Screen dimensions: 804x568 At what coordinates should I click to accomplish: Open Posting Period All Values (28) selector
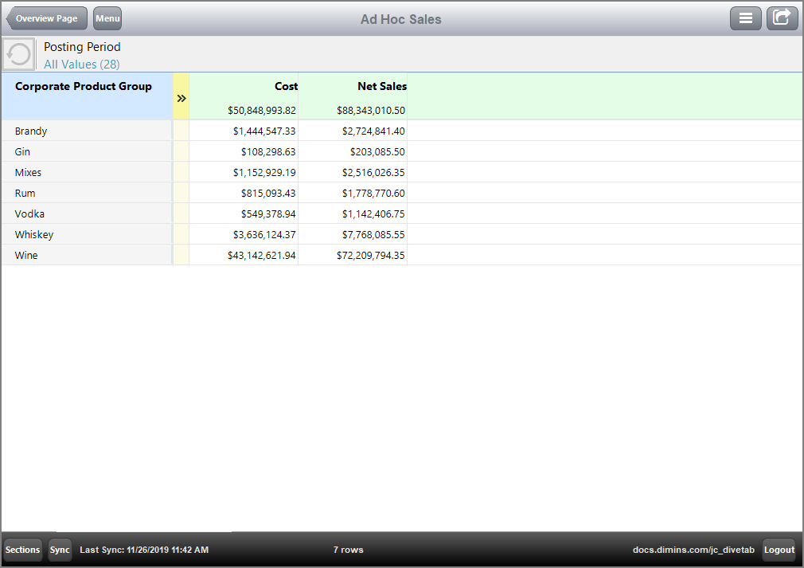[x=82, y=65]
